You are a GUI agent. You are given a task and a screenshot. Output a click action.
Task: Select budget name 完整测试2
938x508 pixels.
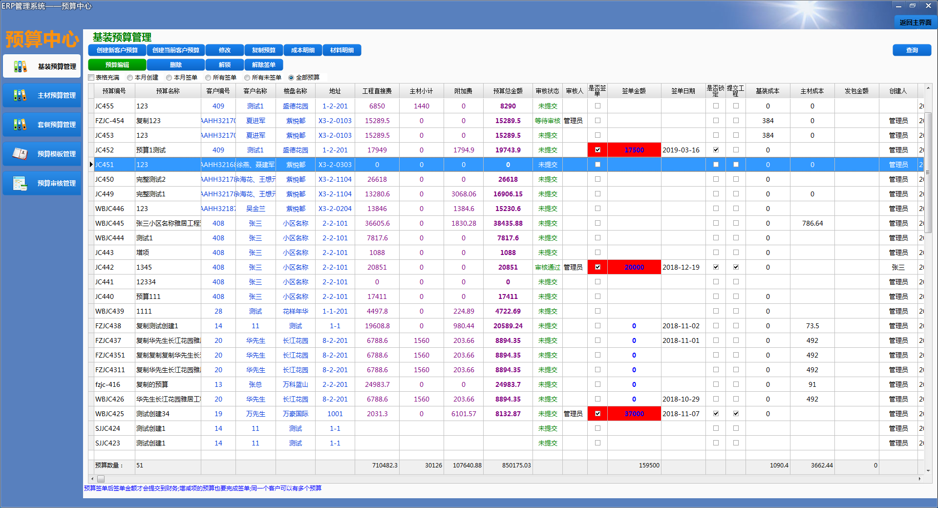[x=151, y=179]
